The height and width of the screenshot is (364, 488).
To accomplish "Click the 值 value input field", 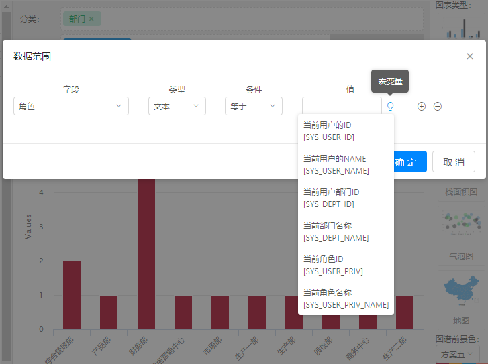I will pyautogui.click(x=341, y=106).
